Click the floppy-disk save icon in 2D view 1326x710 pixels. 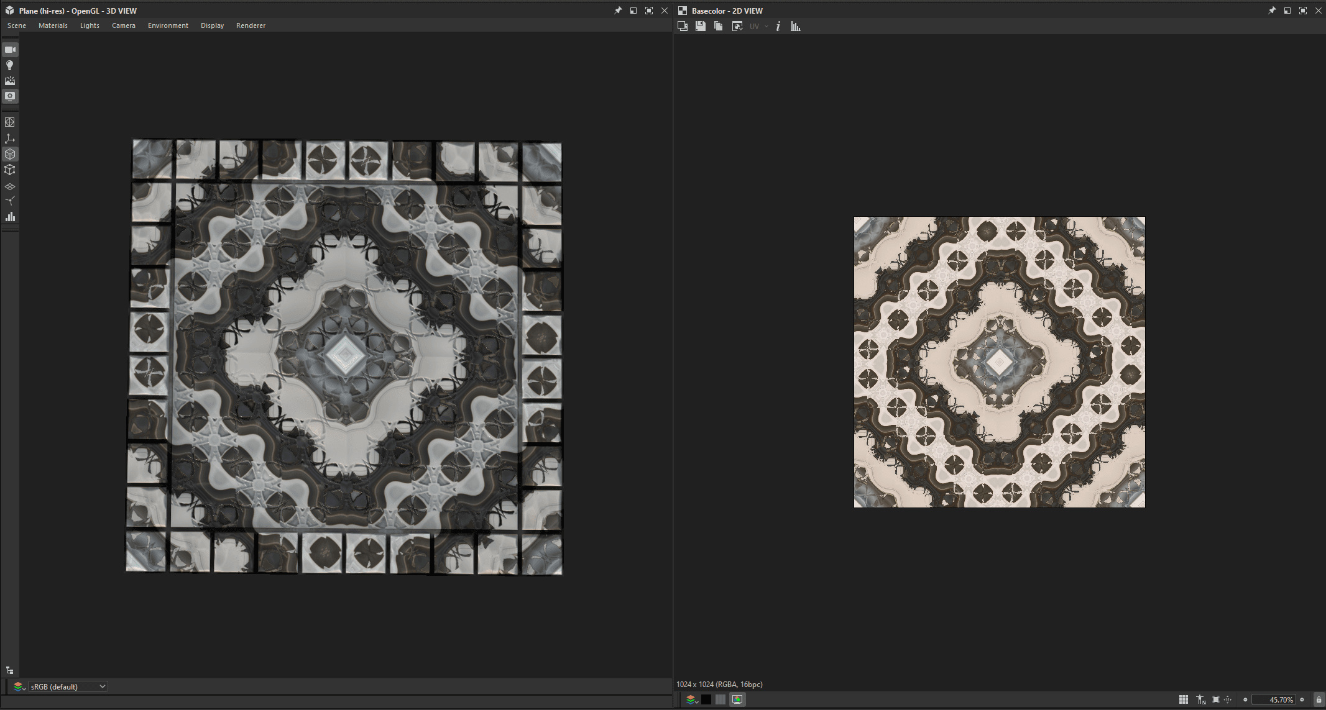(x=701, y=26)
